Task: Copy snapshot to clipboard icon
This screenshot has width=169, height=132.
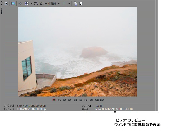Action: pos(75,4)
